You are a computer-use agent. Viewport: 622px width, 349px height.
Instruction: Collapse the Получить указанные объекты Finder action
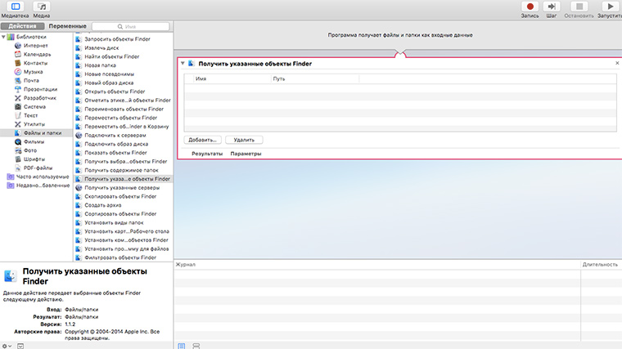tap(183, 64)
